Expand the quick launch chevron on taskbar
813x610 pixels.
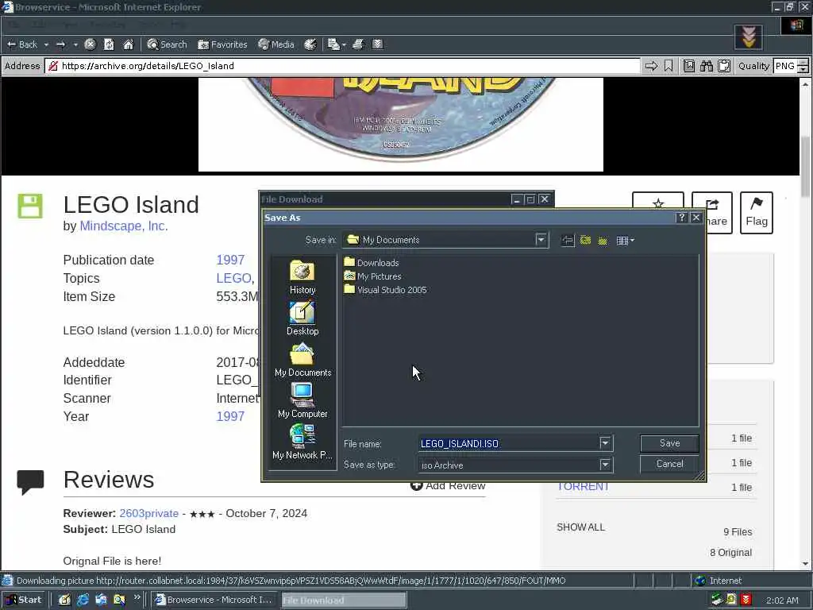point(137,597)
